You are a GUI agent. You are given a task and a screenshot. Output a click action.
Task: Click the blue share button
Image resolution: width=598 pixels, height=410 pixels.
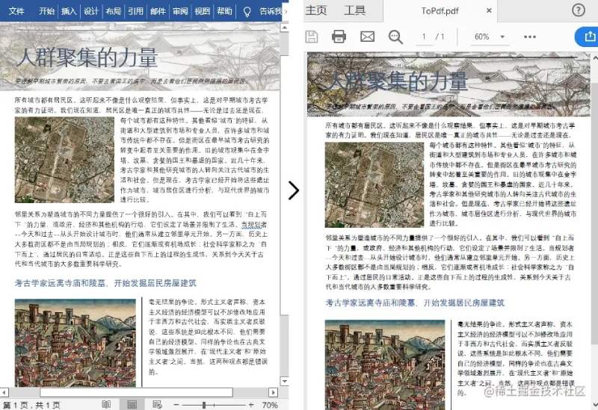[x=588, y=37]
